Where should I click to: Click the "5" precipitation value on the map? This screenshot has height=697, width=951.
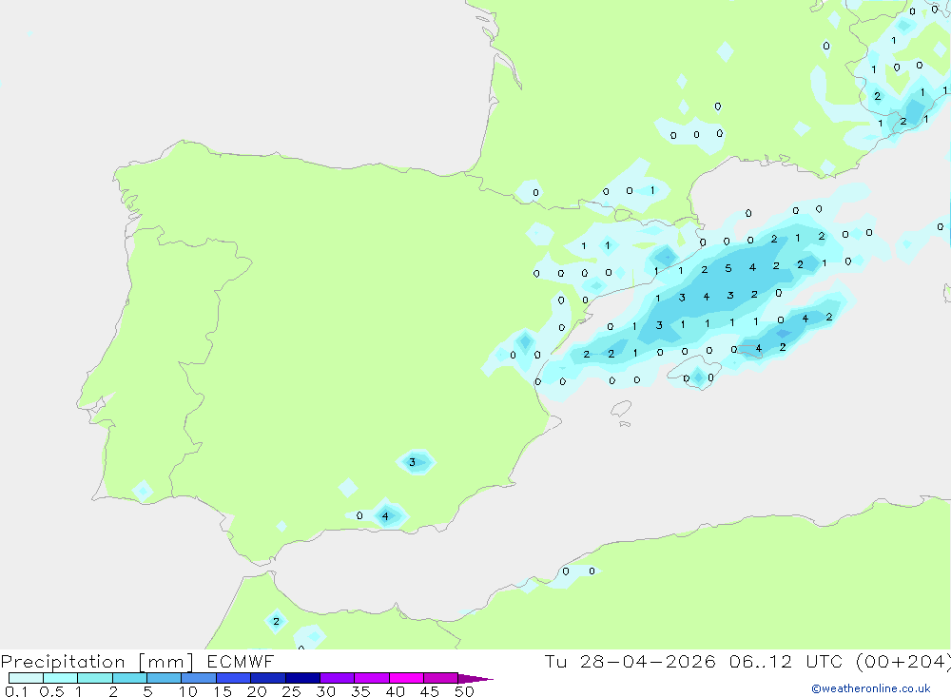point(728,268)
